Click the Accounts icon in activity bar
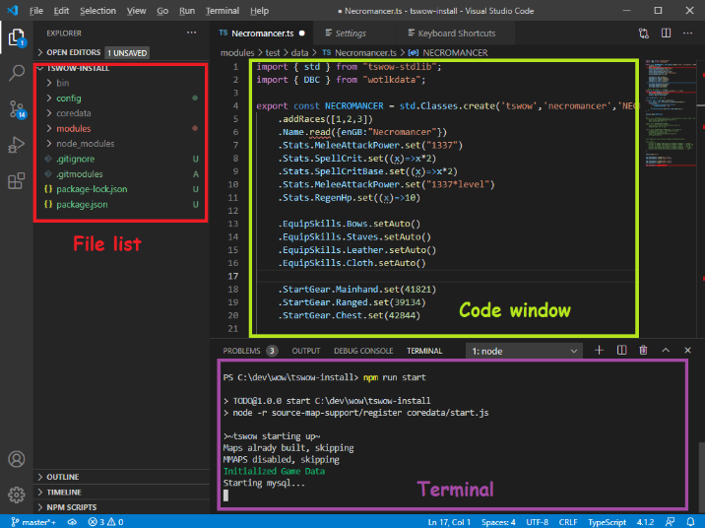The width and height of the screenshot is (705, 528). 17,459
